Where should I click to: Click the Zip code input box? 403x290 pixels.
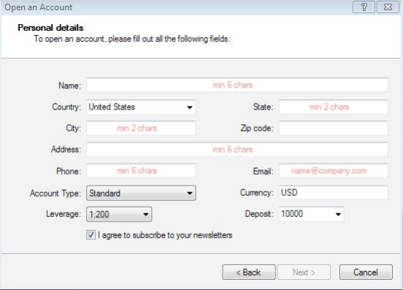[x=334, y=128]
